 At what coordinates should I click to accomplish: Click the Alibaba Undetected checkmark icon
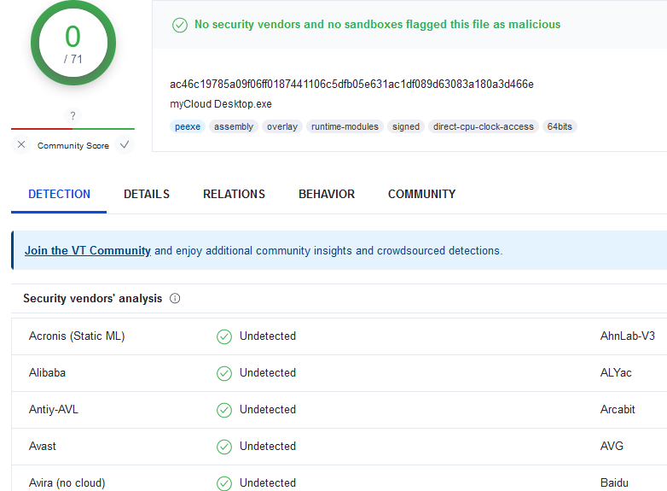tap(224, 373)
